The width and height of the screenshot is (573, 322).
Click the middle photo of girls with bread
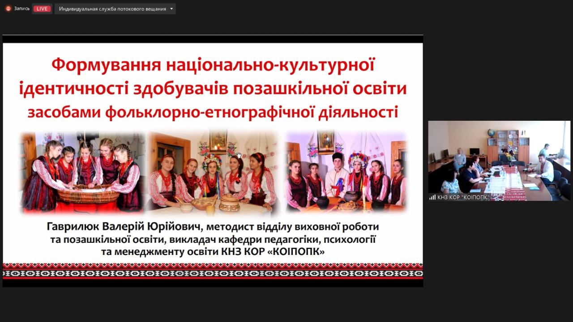[213, 173]
